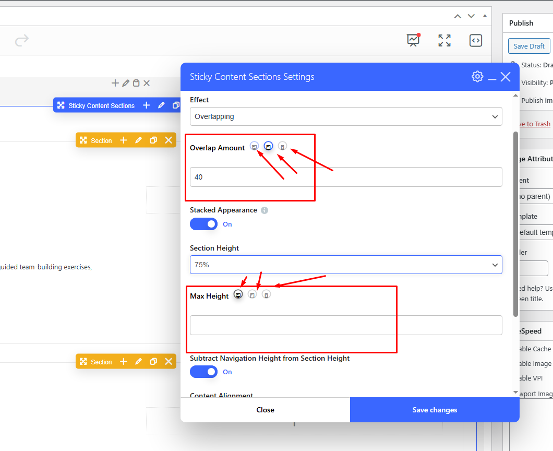Disable Subtract Navigation Height toggle
This screenshot has height=451, width=553.
pos(203,372)
